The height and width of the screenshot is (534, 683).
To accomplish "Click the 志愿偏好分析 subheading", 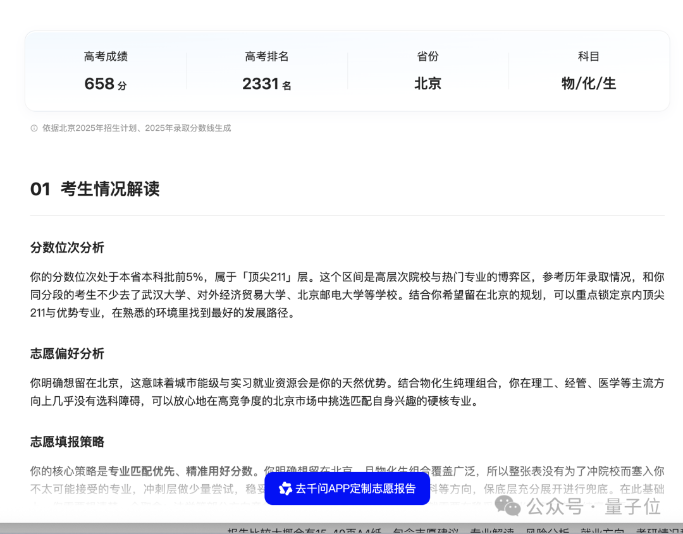I will pyautogui.click(x=67, y=353).
